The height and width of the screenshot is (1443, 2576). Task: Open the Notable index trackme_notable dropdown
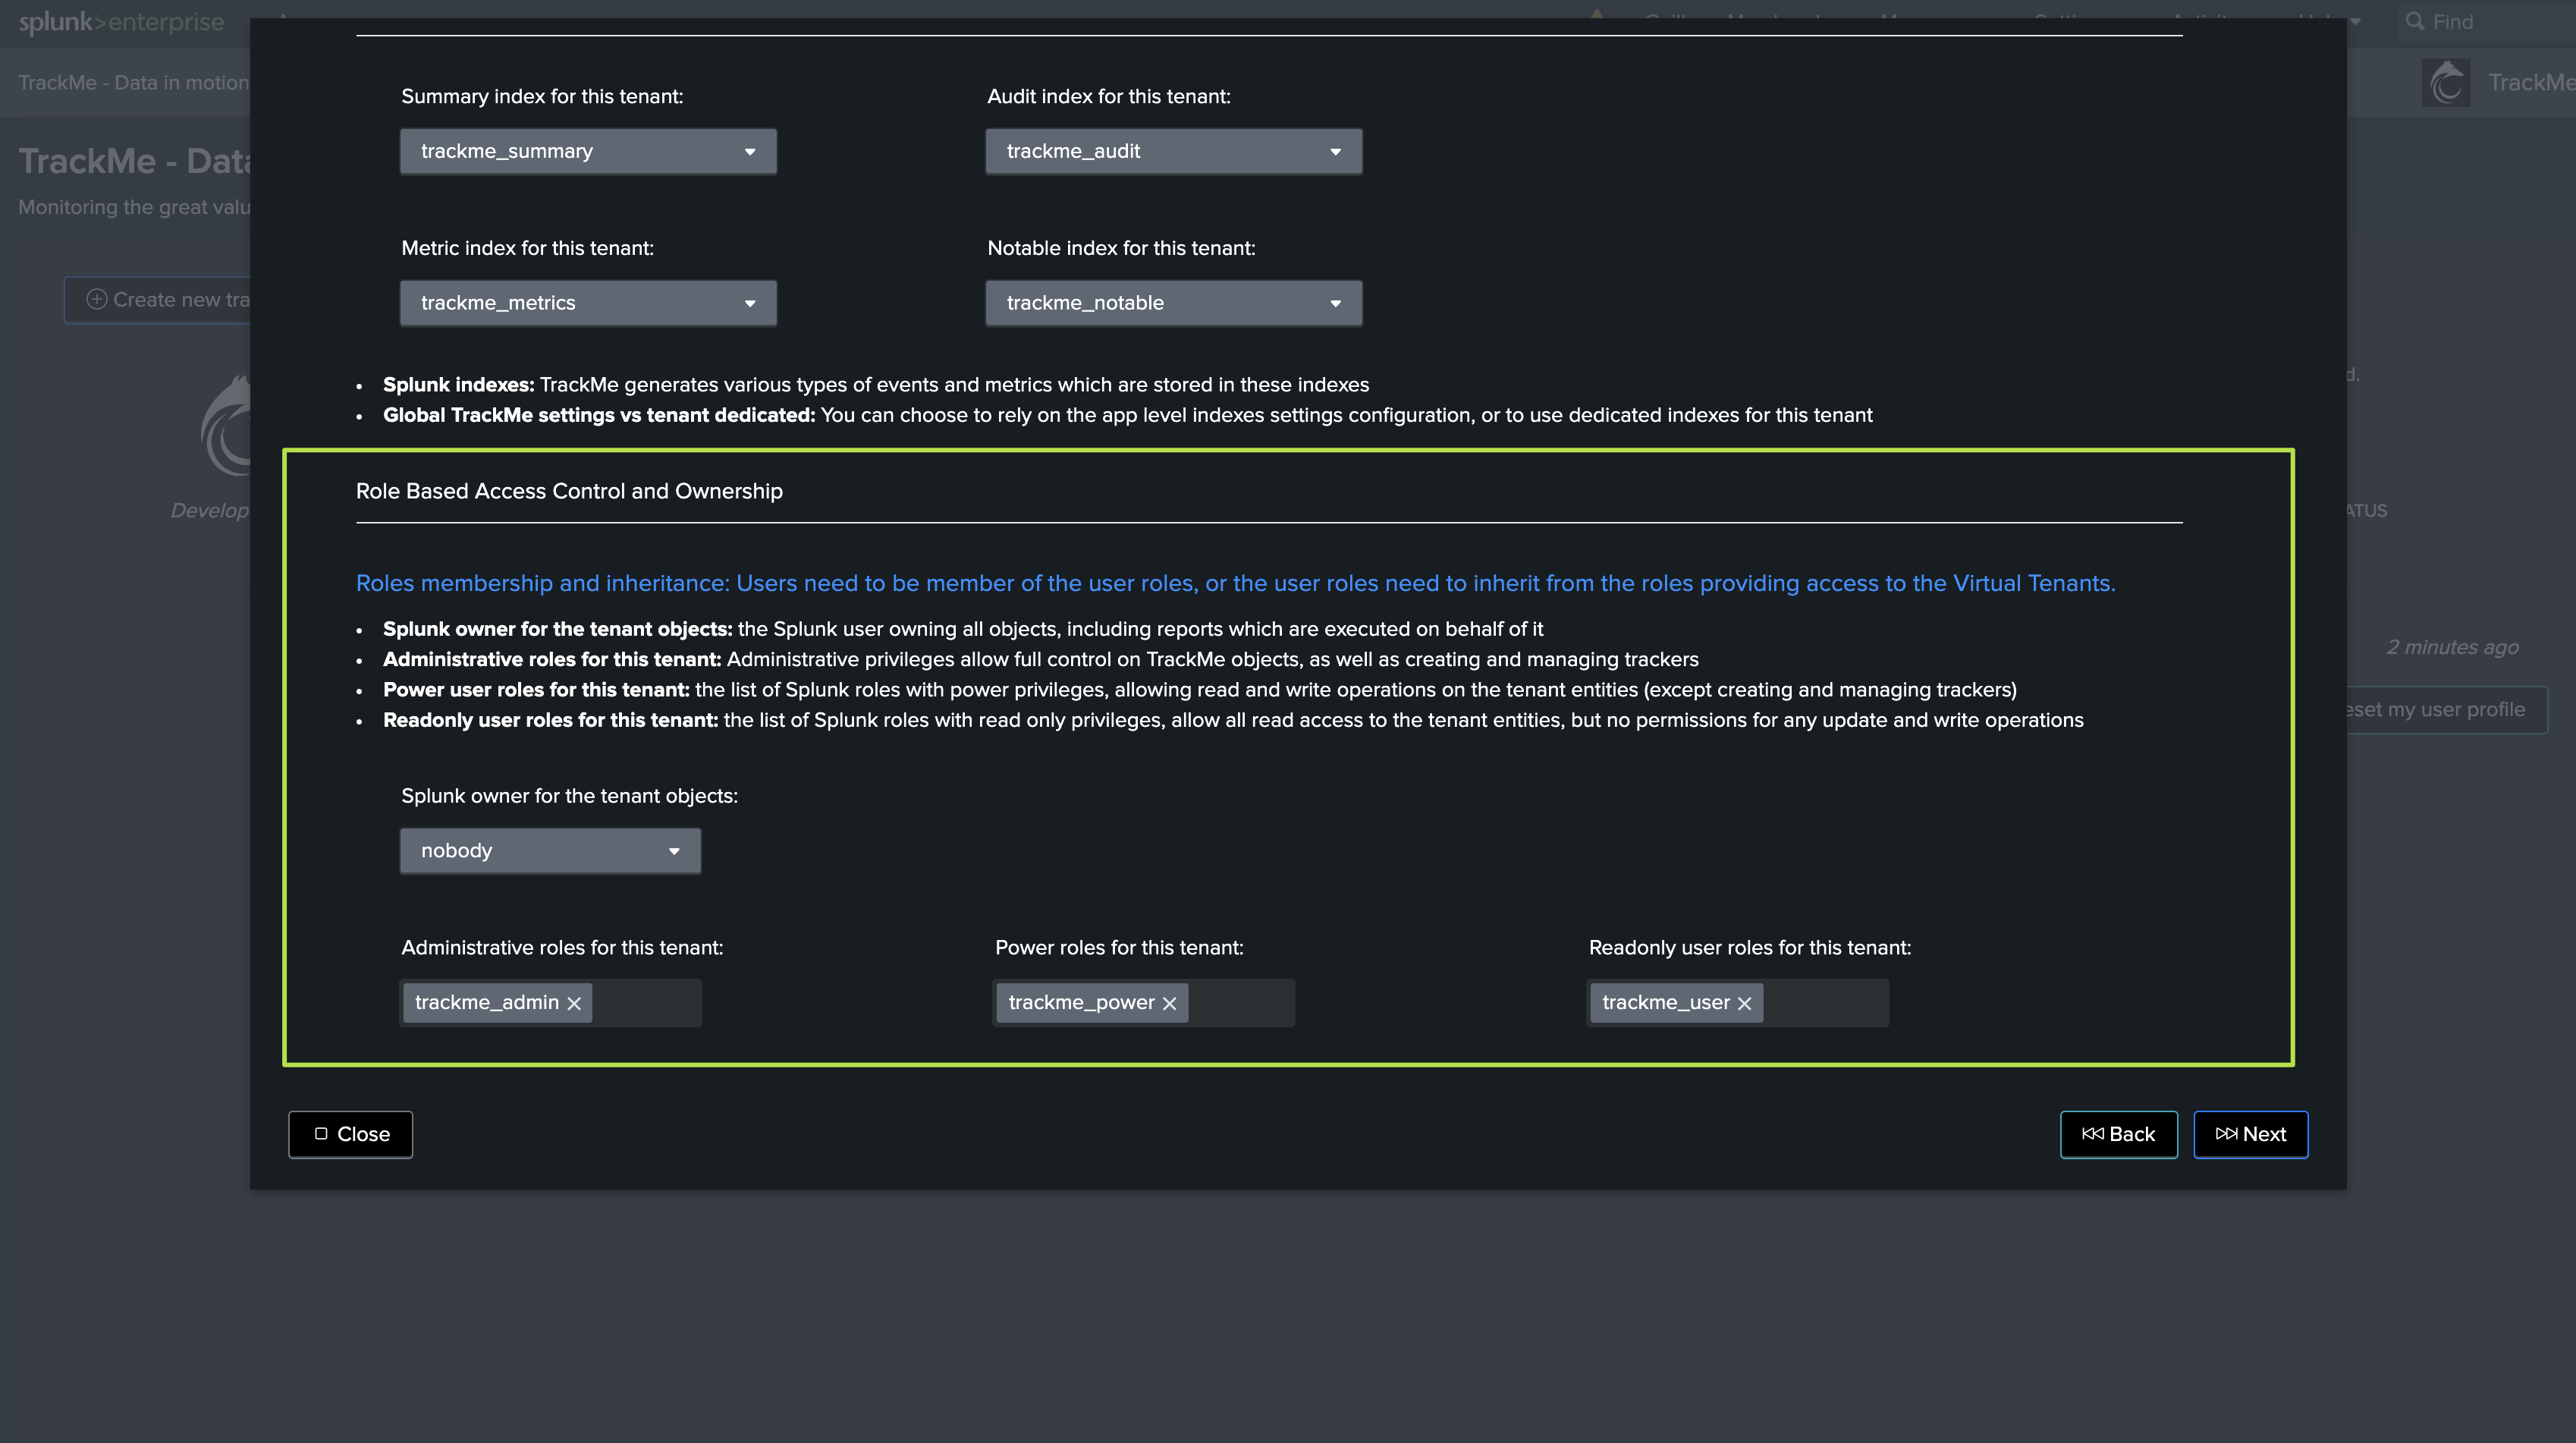1173,303
